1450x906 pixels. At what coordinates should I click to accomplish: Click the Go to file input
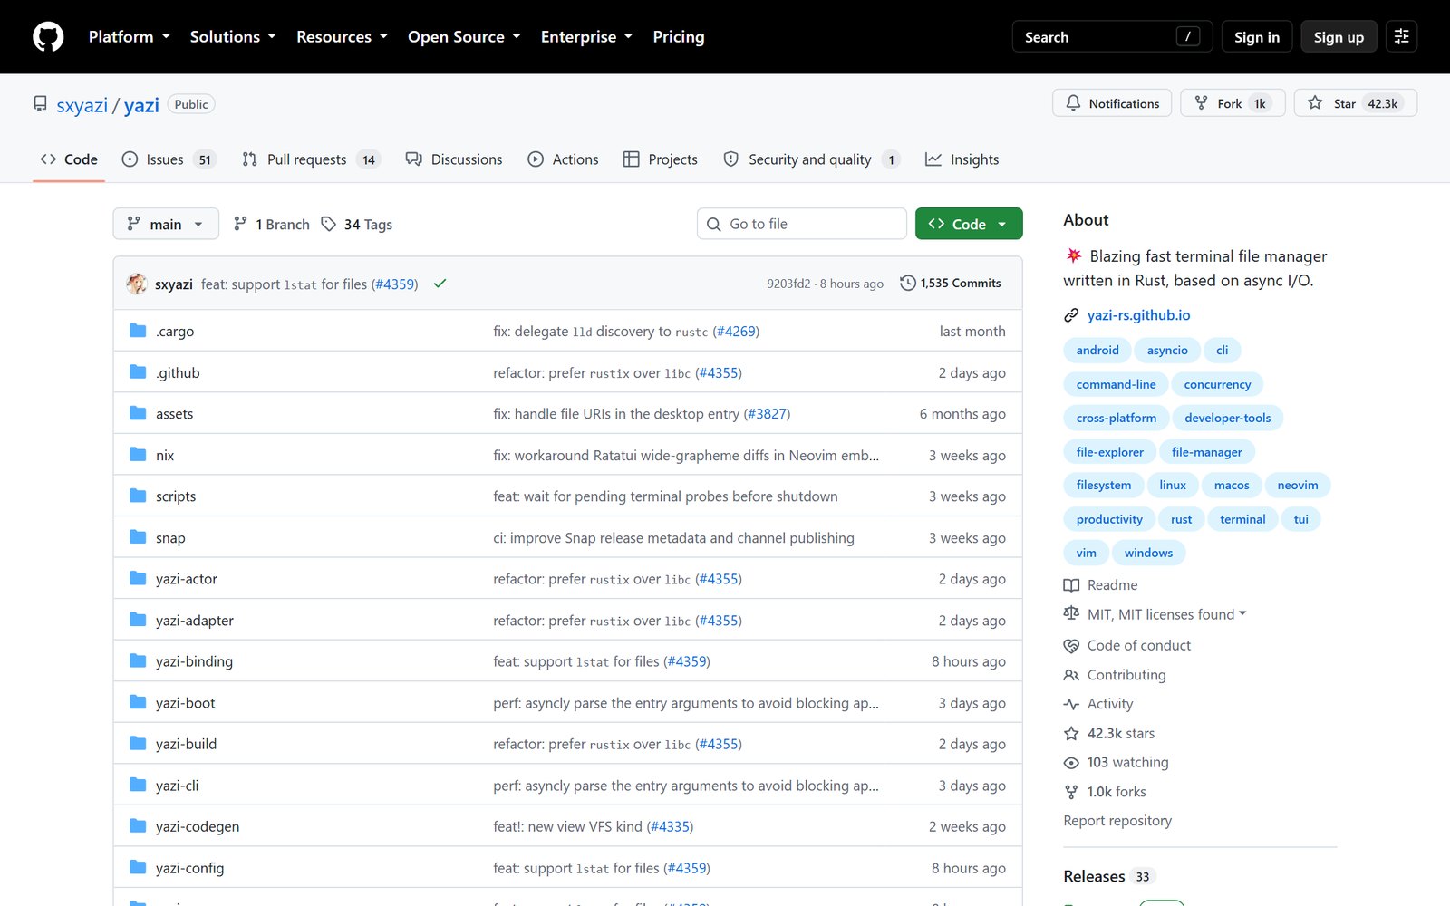(x=802, y=224)
